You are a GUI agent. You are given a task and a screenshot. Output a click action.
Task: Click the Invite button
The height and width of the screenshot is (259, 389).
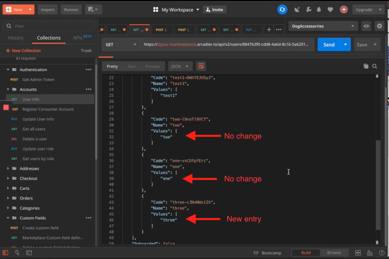pos(215,10)
